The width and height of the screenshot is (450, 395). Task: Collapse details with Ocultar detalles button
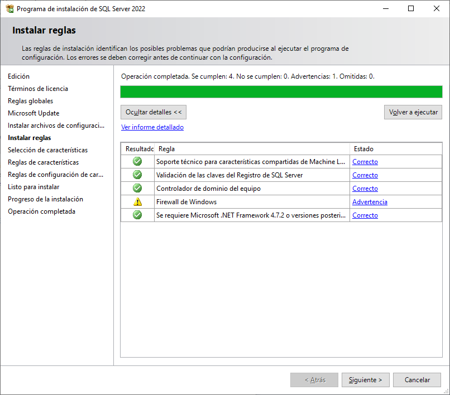pyautogui.click(x=154, y=112)
